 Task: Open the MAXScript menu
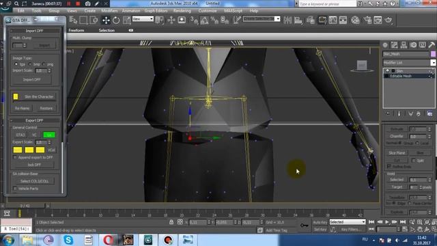point(233,11)
